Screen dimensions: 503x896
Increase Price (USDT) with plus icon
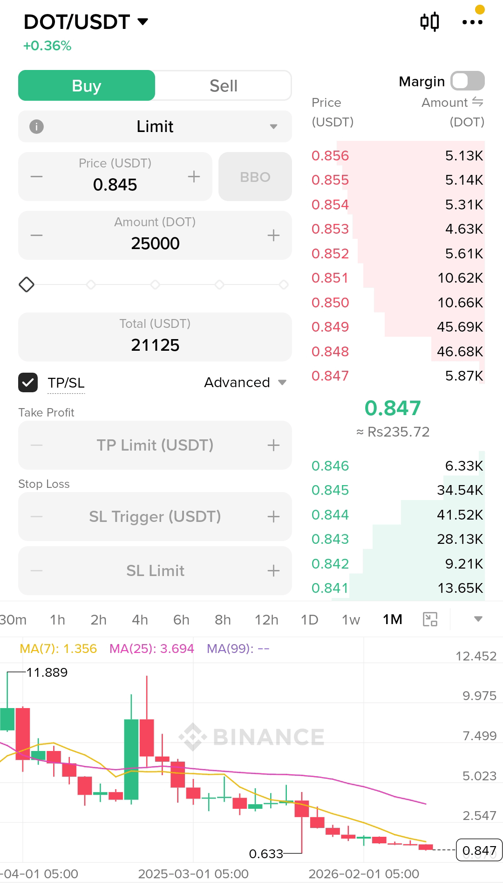tap(194, 177)
